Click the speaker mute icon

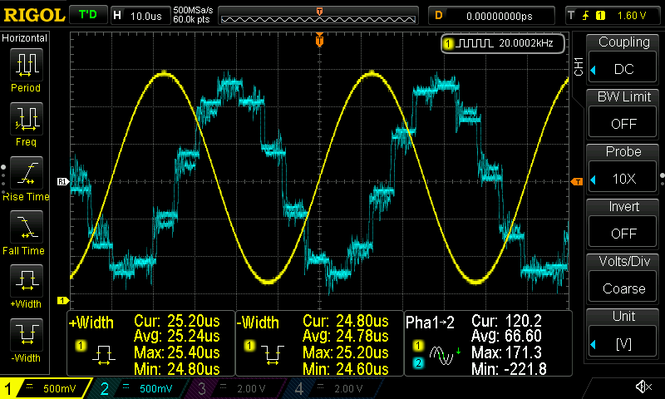point(643,387)
